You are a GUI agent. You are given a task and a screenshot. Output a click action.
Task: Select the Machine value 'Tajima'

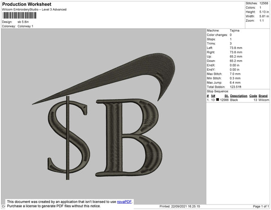(x=234, y=30)
